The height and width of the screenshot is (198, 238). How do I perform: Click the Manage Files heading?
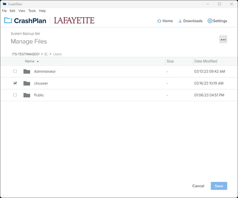pyautogui.click(x=29, y=41)
